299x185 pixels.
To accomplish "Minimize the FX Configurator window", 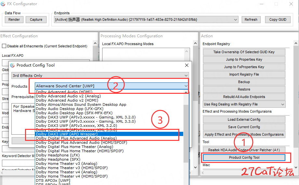I will (x=262, y=4).
